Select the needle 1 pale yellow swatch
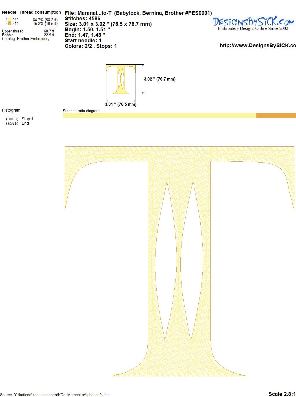Image resolution: width=296 pixels, height=397 pixels. tap(10, 20)
